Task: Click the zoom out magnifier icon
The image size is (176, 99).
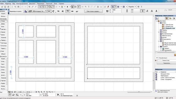Action: [42, 92]
